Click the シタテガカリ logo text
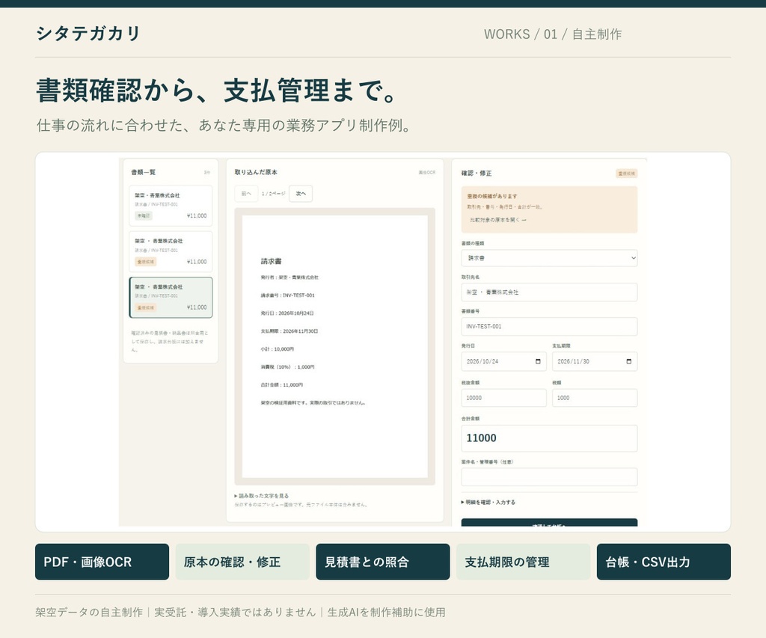The height and width of the screenshot is (638, 766). (x=88, y=33)
